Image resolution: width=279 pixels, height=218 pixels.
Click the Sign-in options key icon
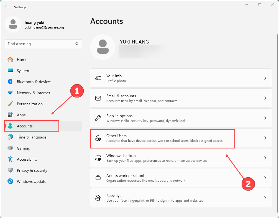tap(98, 118)
